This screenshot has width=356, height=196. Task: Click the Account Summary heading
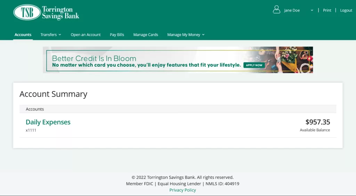pyautogui.click(x=53, y=94)
